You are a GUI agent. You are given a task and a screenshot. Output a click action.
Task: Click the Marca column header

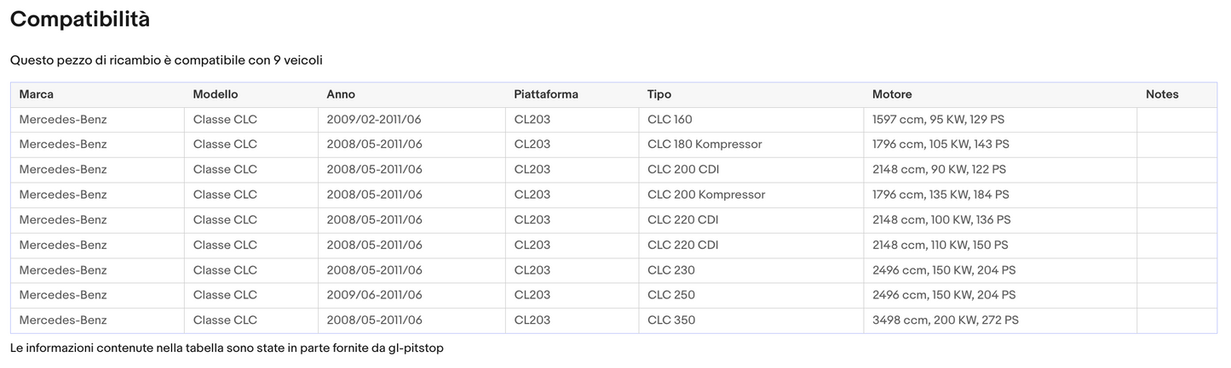[37, 94]
